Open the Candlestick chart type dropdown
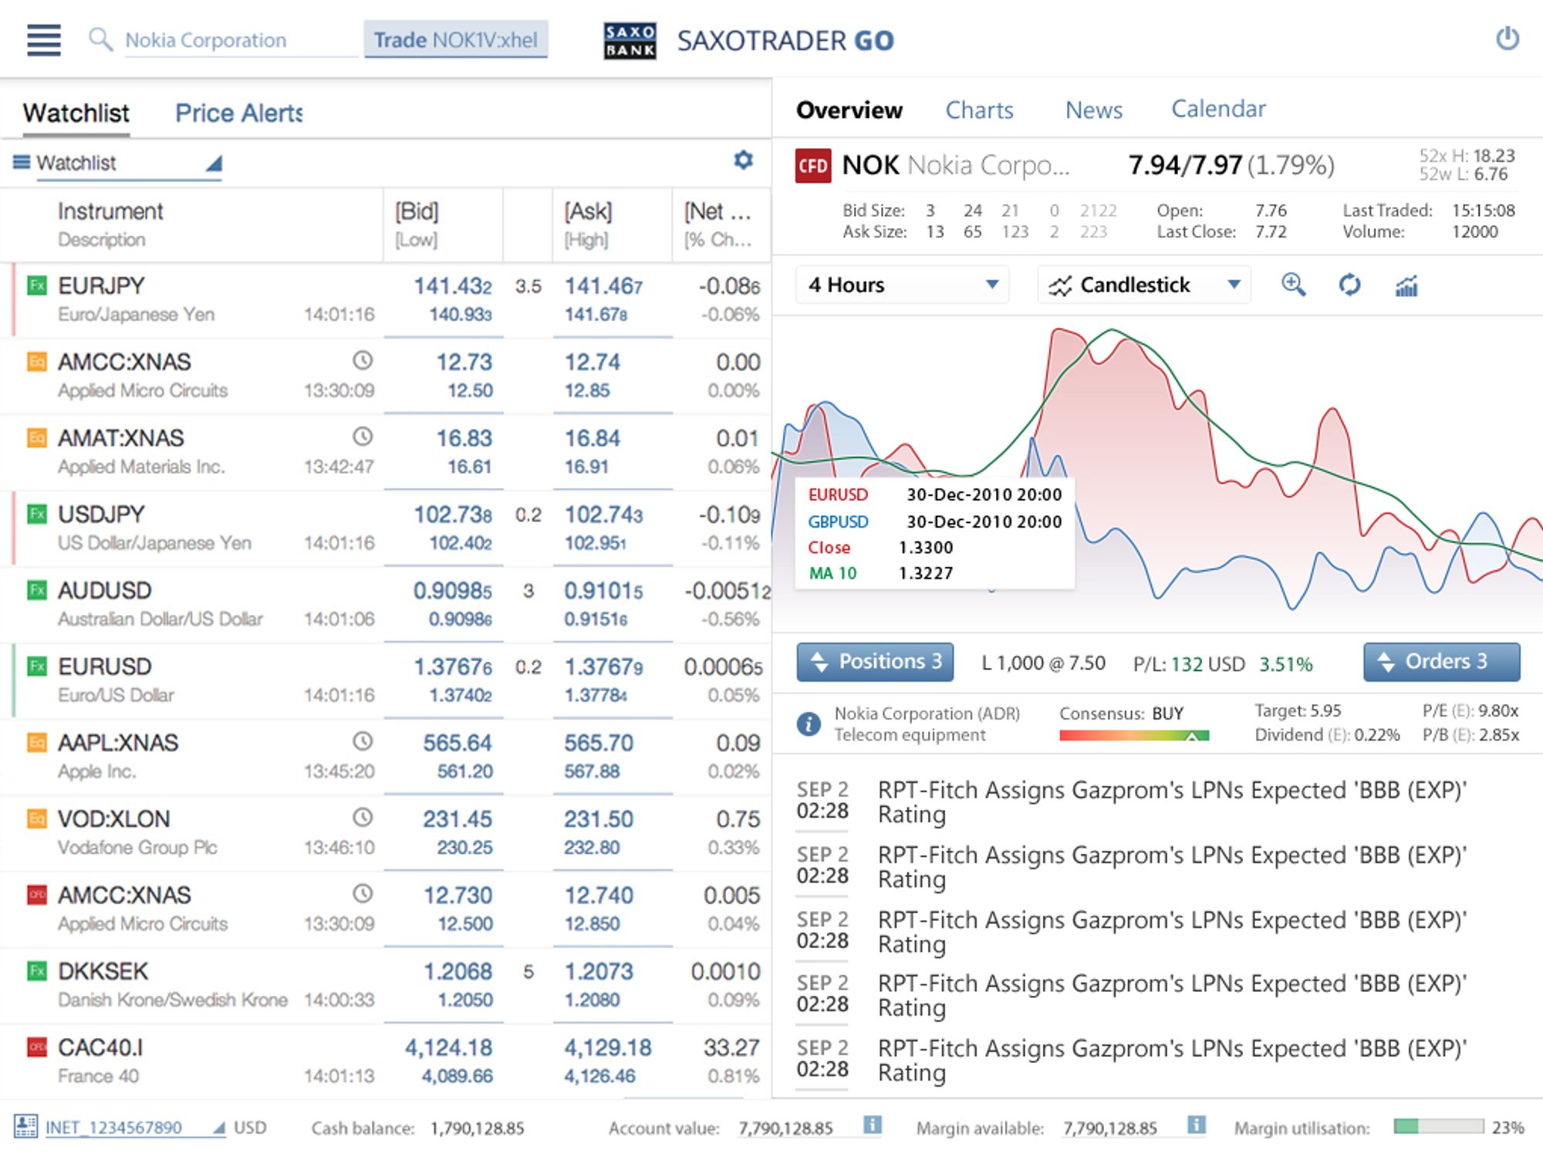 [1144, 285]
